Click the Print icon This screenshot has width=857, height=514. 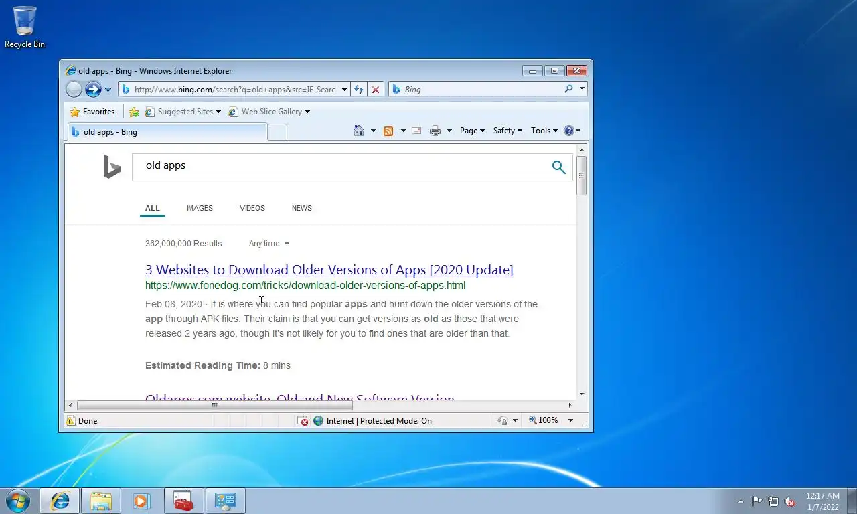[435, 131]
